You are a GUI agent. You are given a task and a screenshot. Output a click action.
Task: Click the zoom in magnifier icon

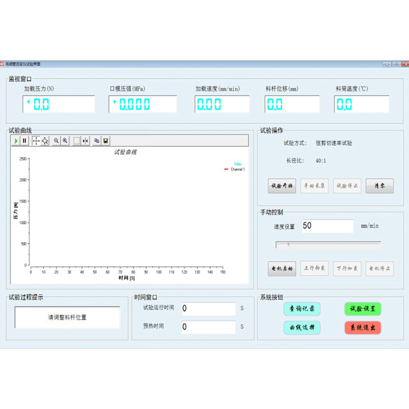65,141
